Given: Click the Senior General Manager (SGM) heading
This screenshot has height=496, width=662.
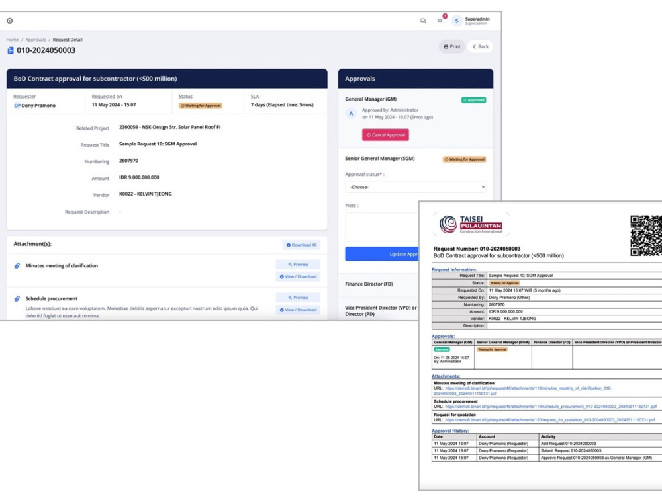Looking at the screenshot, I should 380,159.
